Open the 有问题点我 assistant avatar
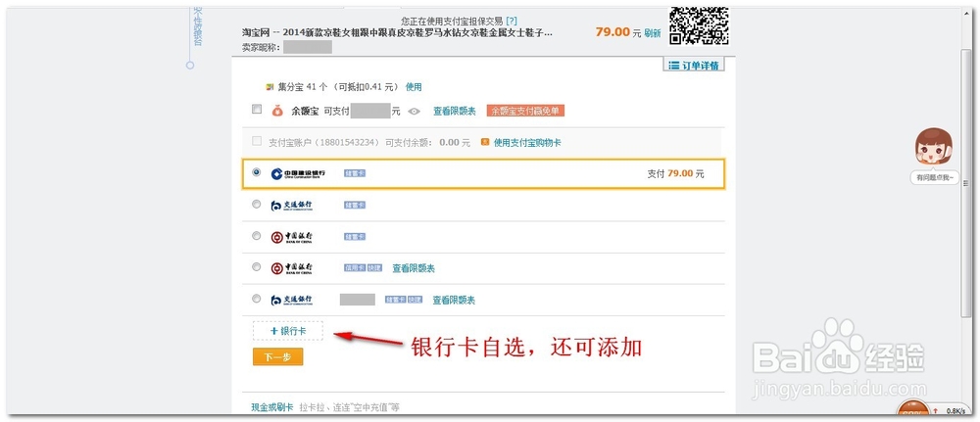Screen dimensions: 980x422 [x=933, y=149]
